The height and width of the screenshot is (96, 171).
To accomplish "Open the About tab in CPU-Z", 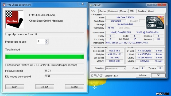I will (x=151, y=11).
